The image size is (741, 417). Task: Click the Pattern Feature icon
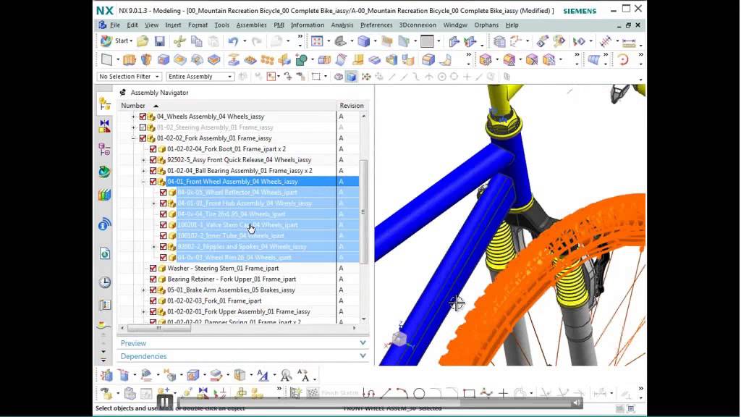(x=268, y=59)
